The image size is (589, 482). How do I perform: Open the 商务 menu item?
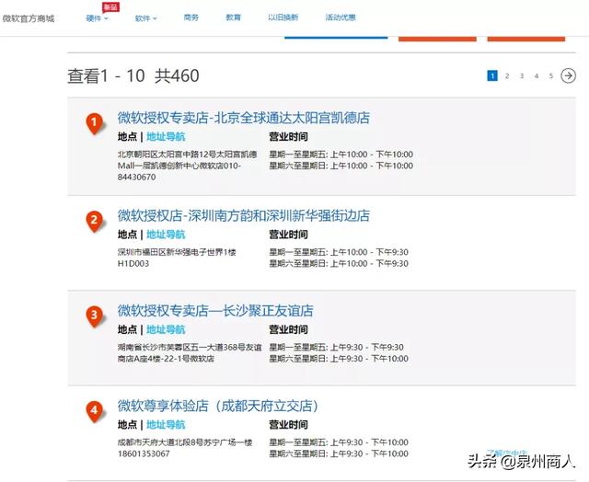191,17
